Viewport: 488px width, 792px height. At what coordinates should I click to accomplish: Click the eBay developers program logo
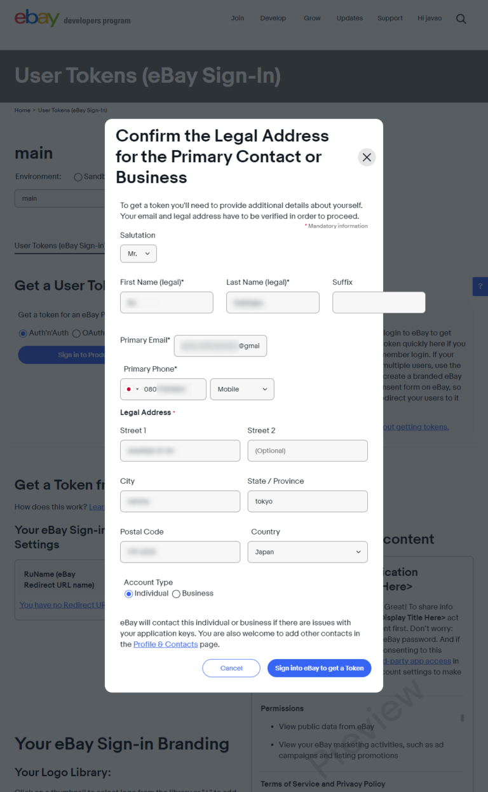(x=72, y=18)
